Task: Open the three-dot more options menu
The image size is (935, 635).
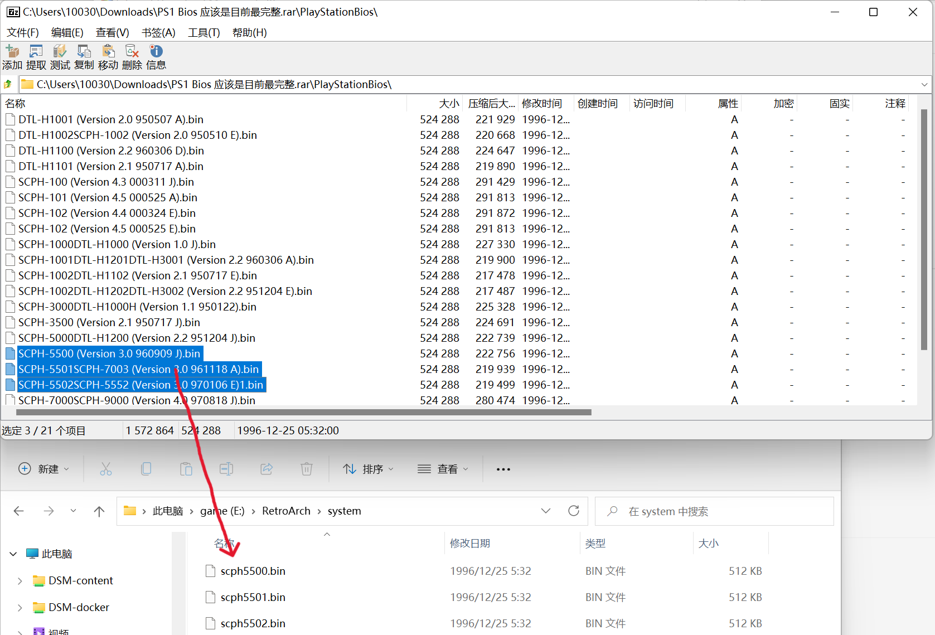Action: point(503,469)
